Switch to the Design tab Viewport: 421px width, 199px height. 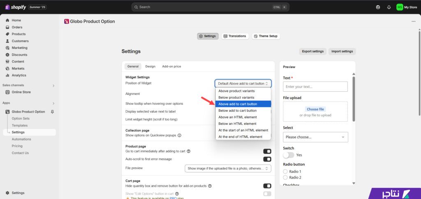(150, 66)
